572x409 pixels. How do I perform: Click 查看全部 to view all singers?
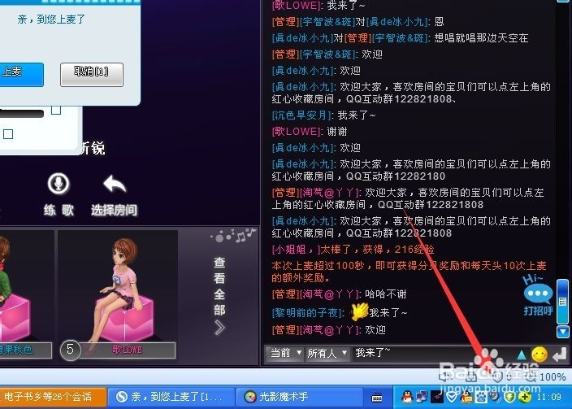[219, 286]
